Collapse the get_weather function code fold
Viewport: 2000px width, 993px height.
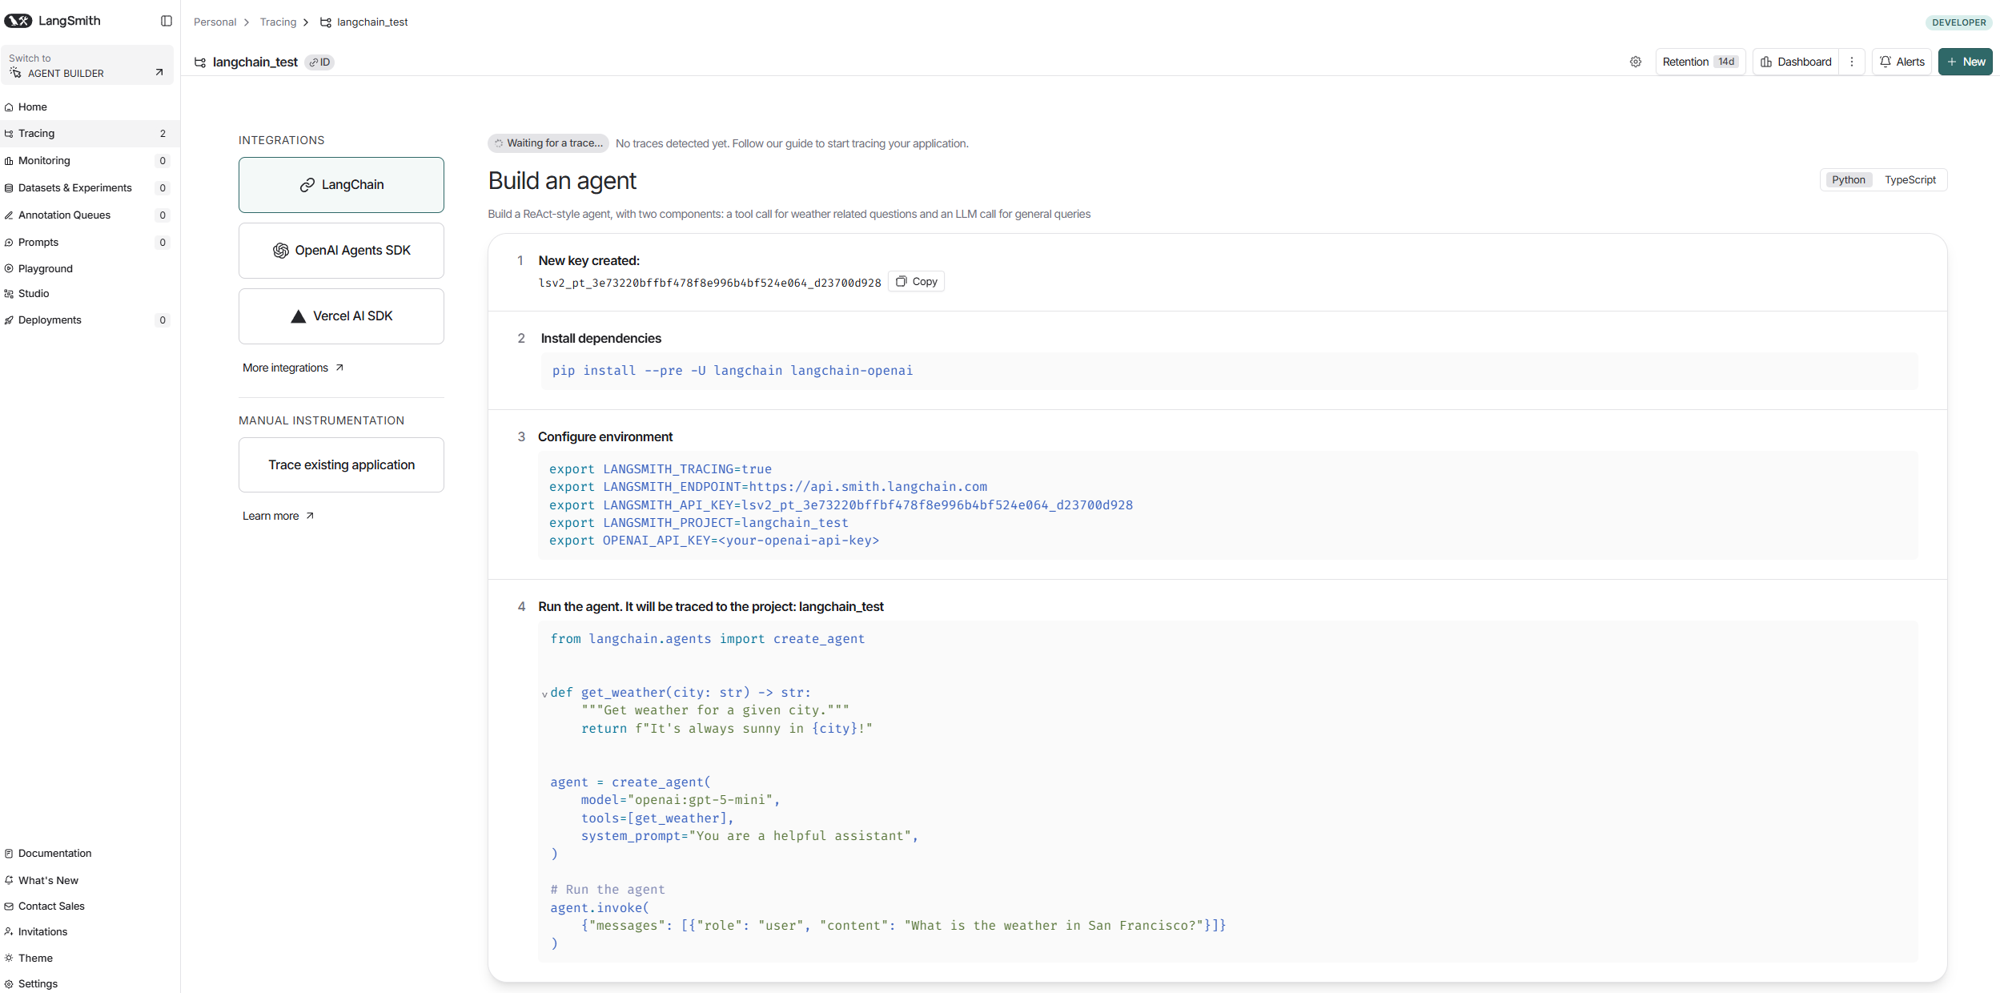point(544,694)
